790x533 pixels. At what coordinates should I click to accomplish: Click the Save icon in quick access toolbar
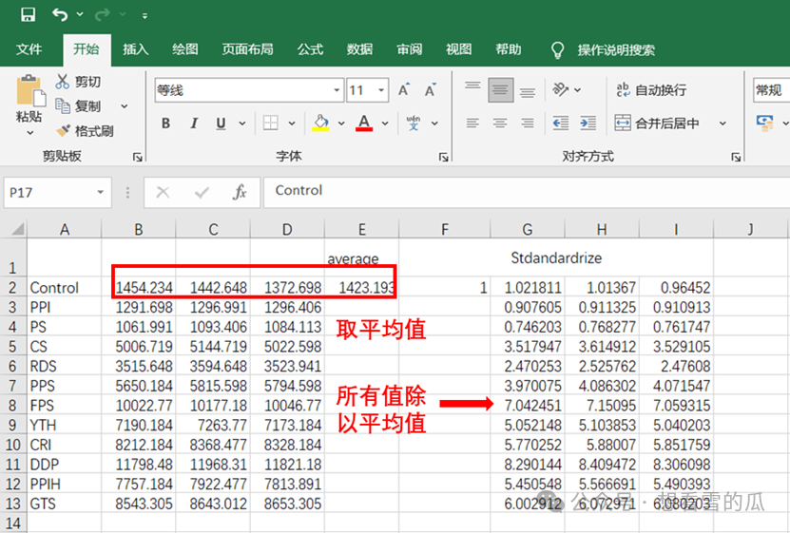[28, 14]
